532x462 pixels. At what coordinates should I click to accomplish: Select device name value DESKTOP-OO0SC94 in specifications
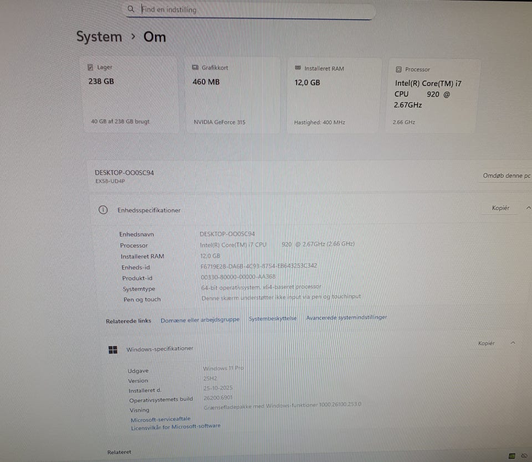click(227, 233)
